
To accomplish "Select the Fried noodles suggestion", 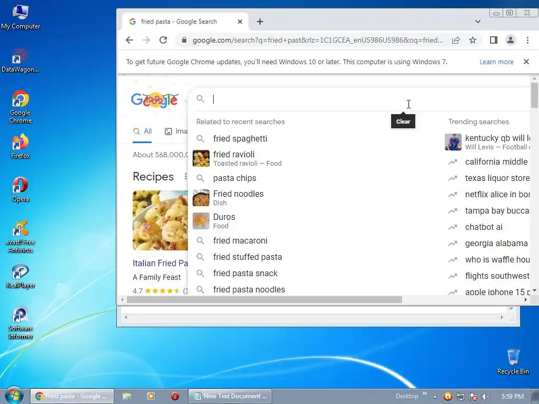I will click(238, 198).
